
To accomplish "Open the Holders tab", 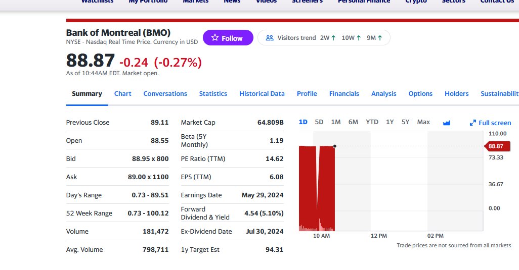I will 456,94.
